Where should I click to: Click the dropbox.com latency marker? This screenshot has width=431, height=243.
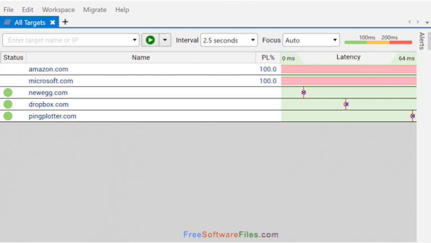(x=346, y=104)
